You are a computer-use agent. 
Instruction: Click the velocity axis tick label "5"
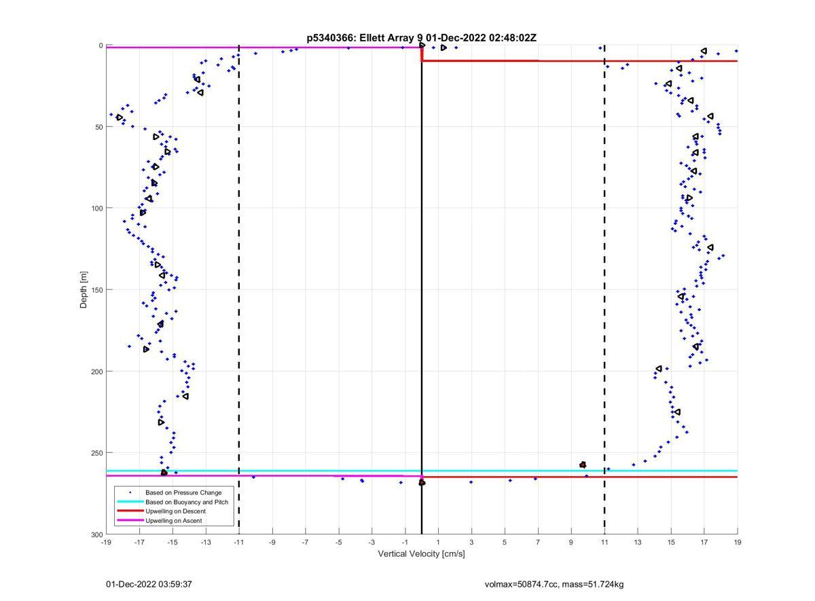[505, 543]
